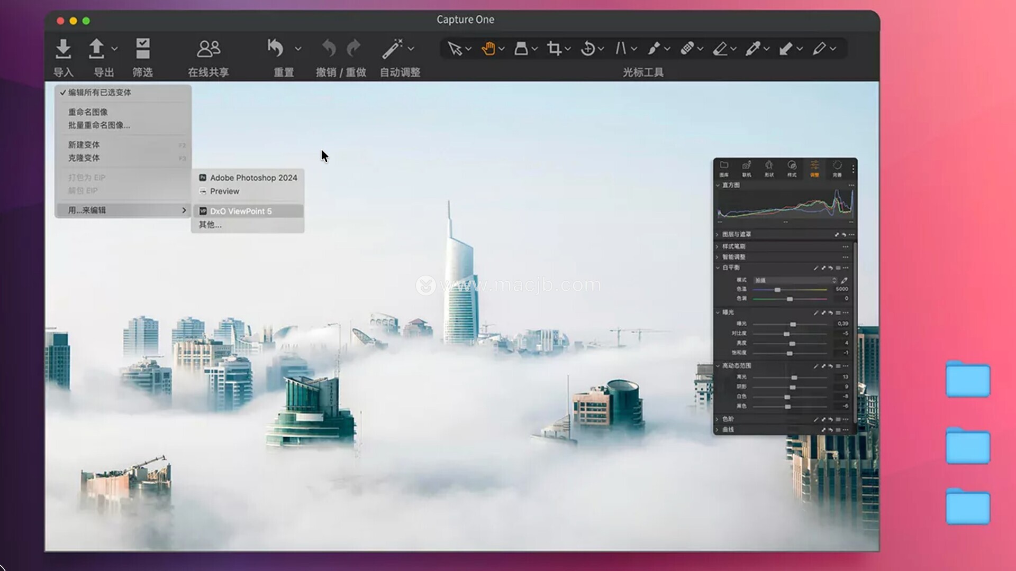This screenshot has width=1016, height=571.
Task: Click the 自动调整 magic wand icon
Action: click(x=393, y=49)
